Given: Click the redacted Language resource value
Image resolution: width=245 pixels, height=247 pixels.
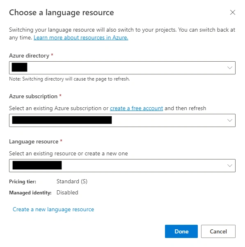Looking at the screenshot, I should click(x=37, y=165).
